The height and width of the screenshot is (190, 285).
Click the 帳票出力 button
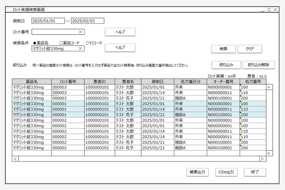pyautogui.click(x=195, y=172)
